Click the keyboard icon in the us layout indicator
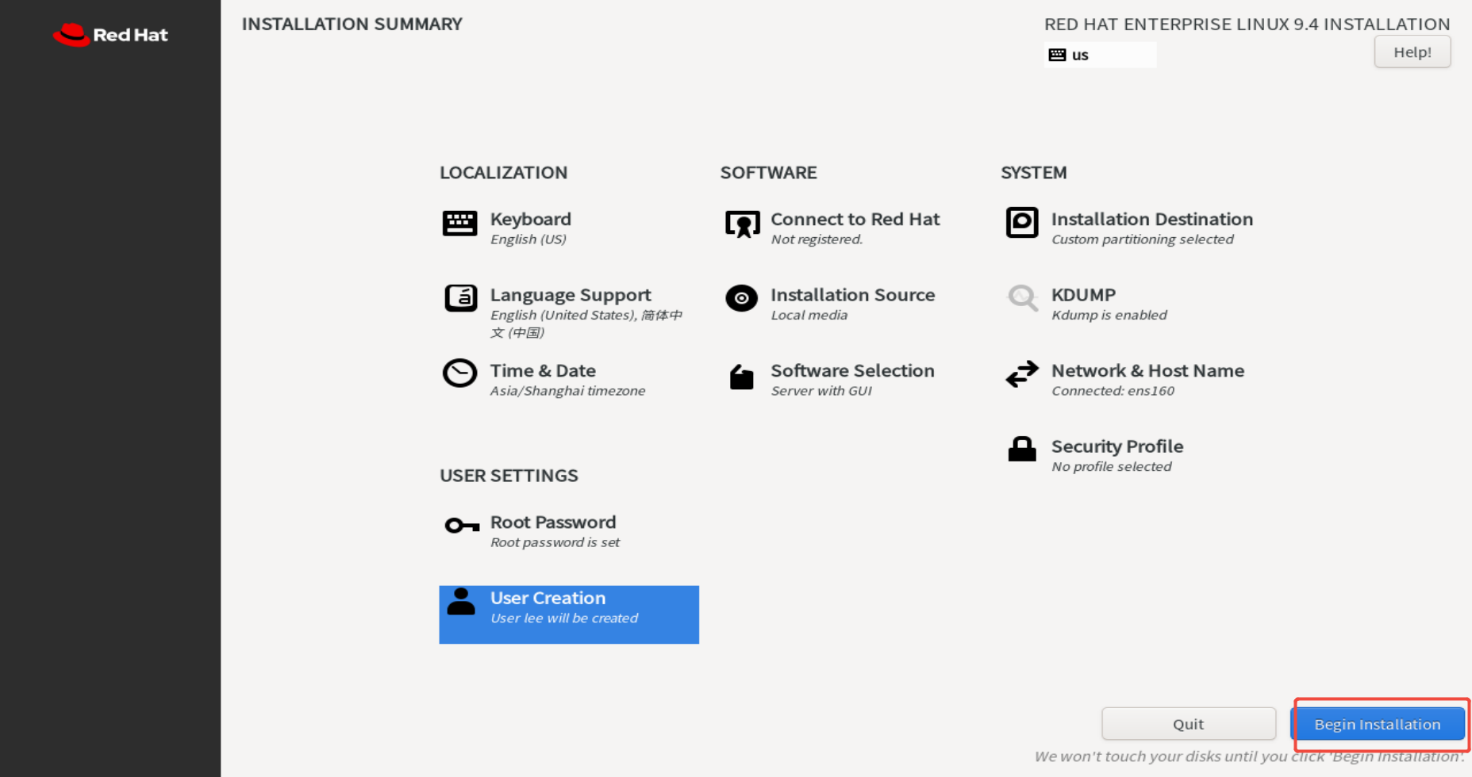 pyautogui.click(x=1057, y=55)
